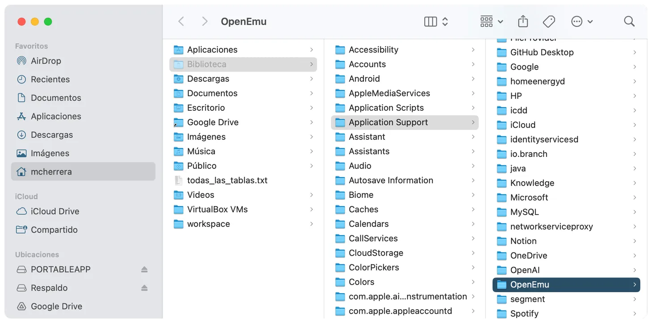The image size is (652, 323).
Task: Open the column view switcher
Action: click(x=436, y=21)
